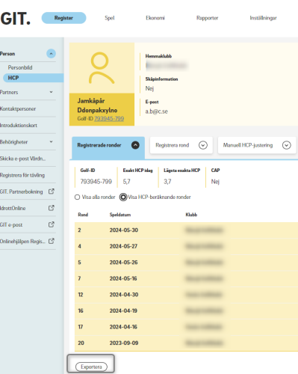This screenshot has height=374, width=298.
Task: Open GIT e-post link
Action: (11, 225)
